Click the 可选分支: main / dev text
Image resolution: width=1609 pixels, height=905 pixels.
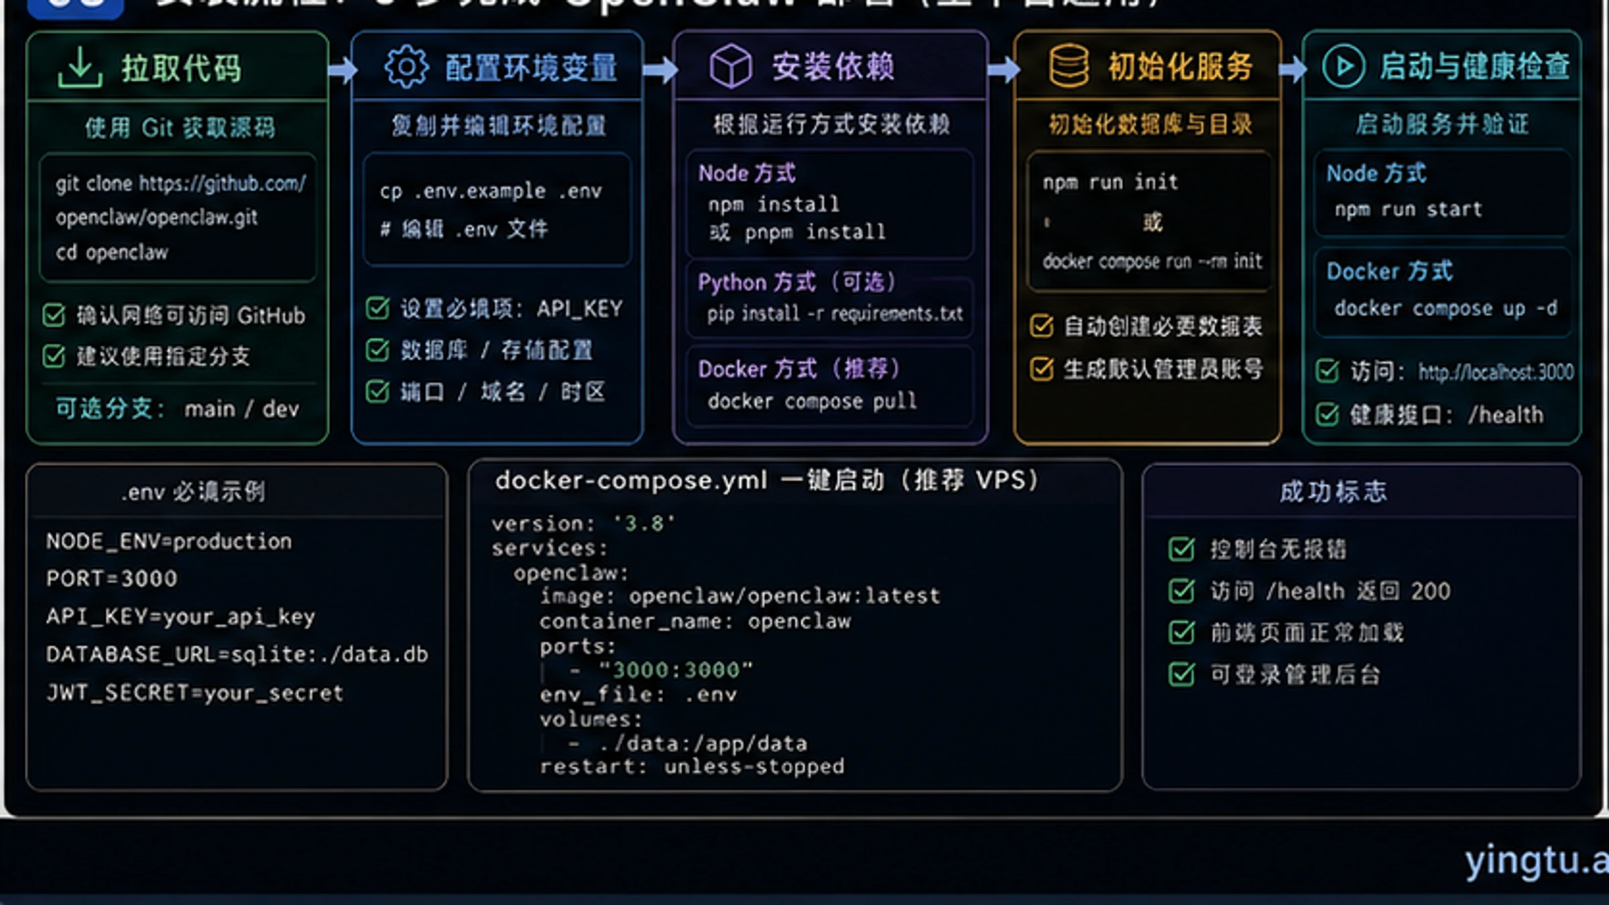pos(178,409)
